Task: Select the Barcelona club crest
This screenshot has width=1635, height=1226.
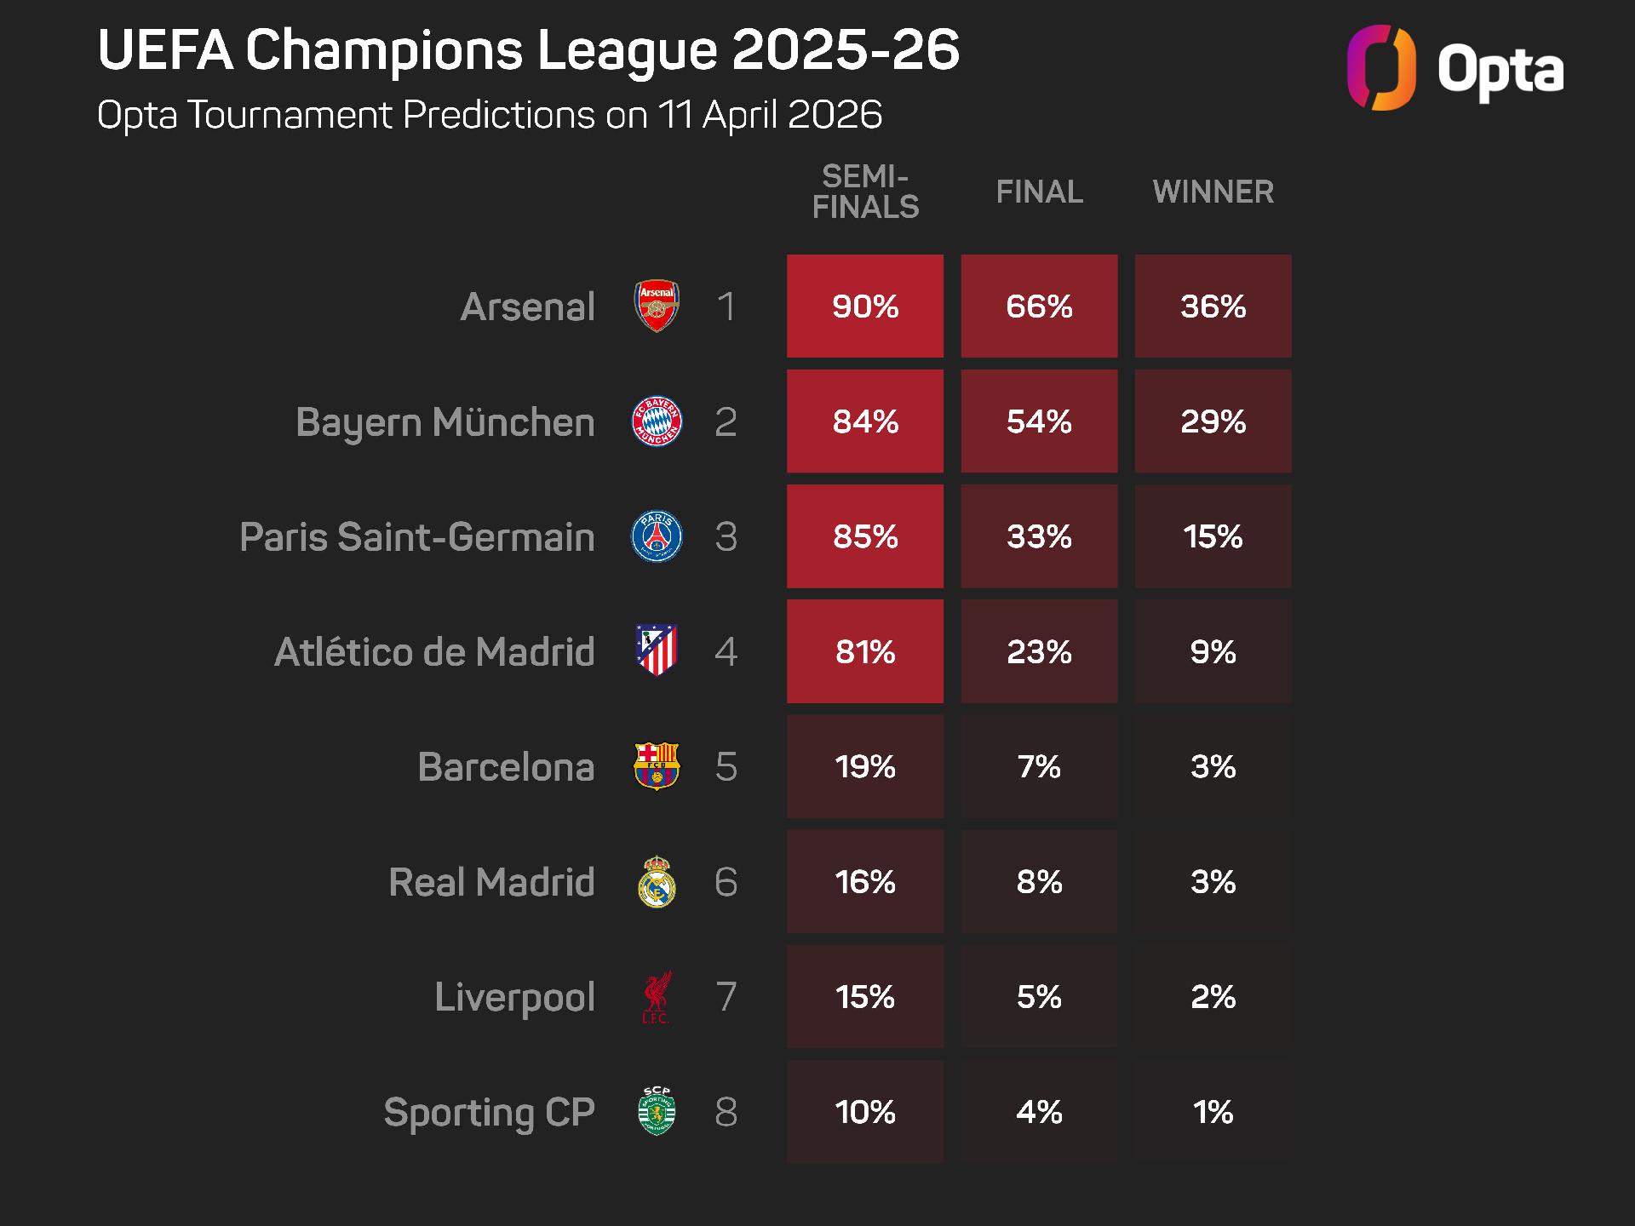Action: click(x=657, y=766)
